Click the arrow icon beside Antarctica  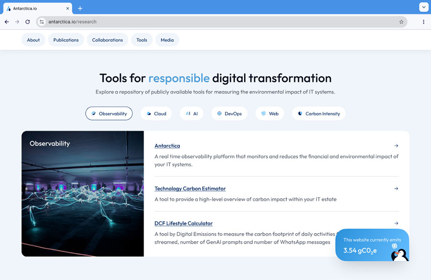[x=396, y=146]
